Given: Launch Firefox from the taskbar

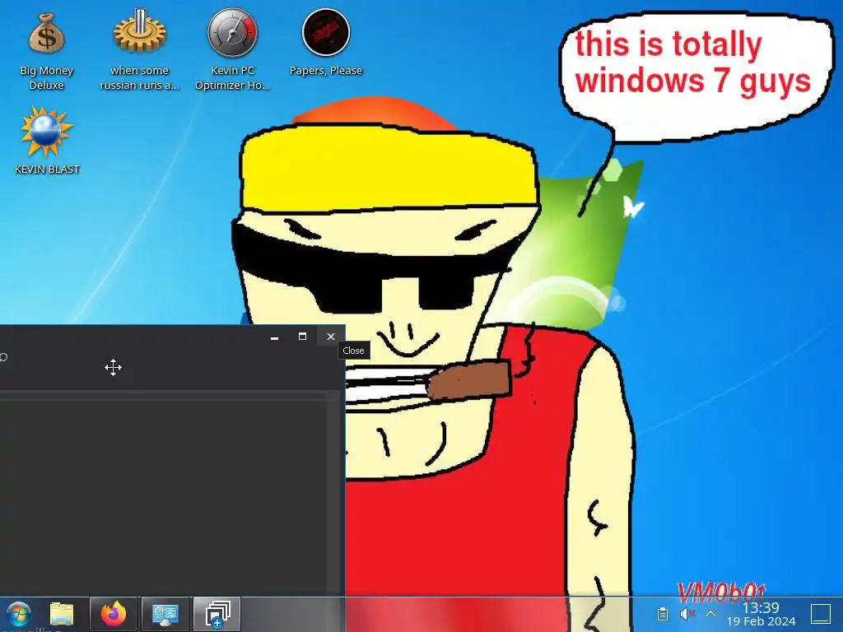Looking at the screenshot, I should click(x=114, y=614).
